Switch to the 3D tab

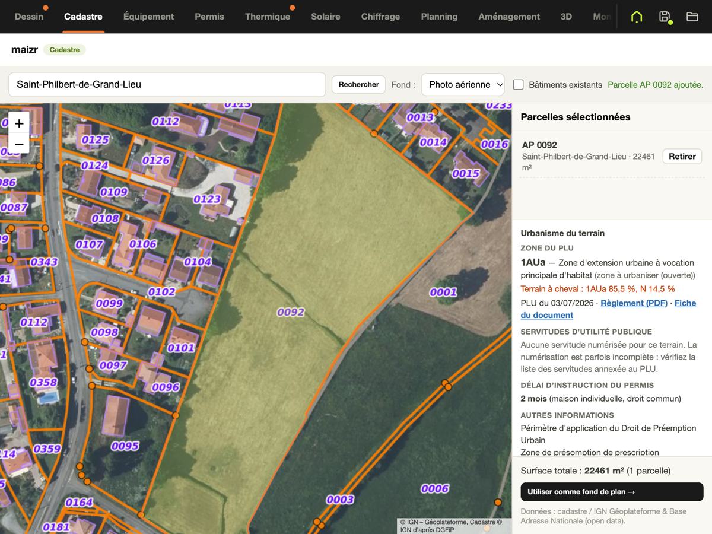pyautogui.click(x=566, y=17)
